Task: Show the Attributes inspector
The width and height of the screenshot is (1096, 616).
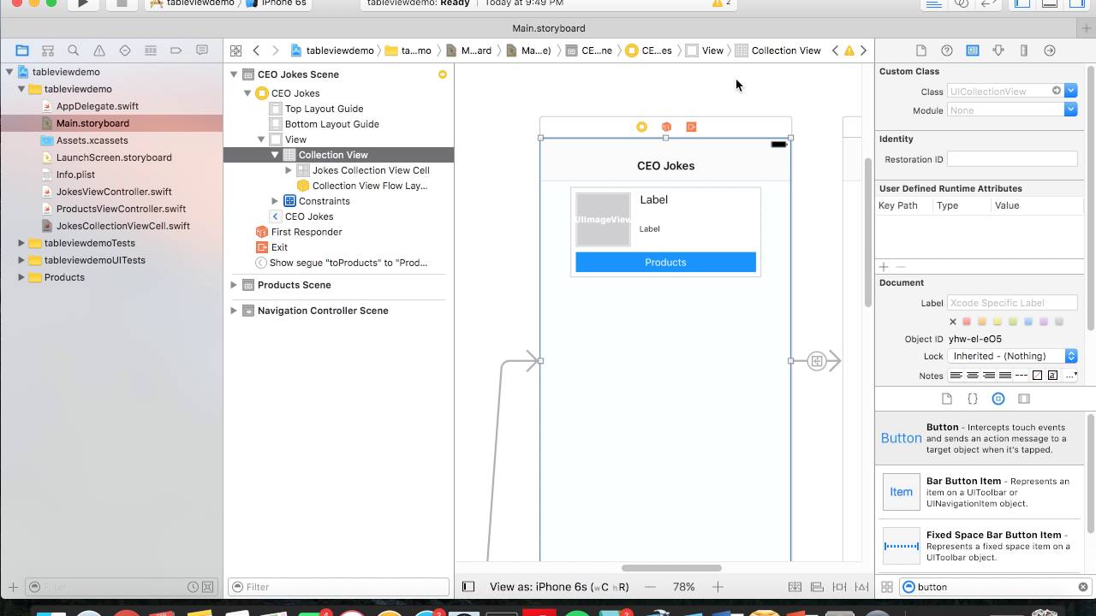Action: pyautogui.click(x=998, y=50)
